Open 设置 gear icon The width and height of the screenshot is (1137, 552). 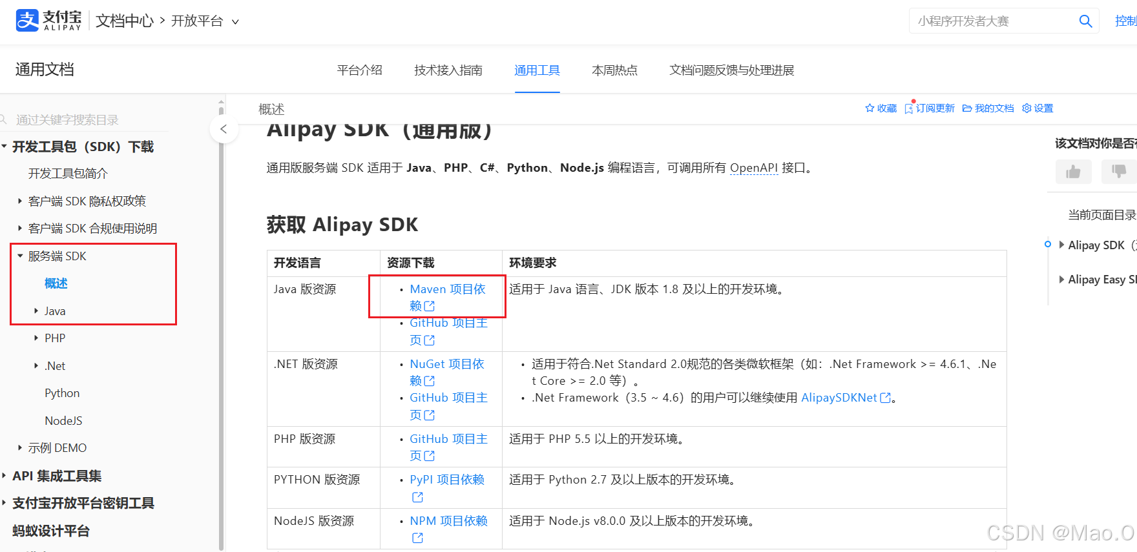pyautogui.click(x=1027, y=108)
